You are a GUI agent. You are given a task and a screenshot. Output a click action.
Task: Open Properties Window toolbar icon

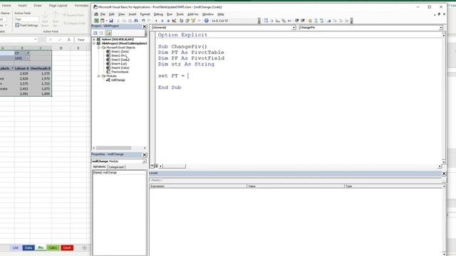coord(187,21)
